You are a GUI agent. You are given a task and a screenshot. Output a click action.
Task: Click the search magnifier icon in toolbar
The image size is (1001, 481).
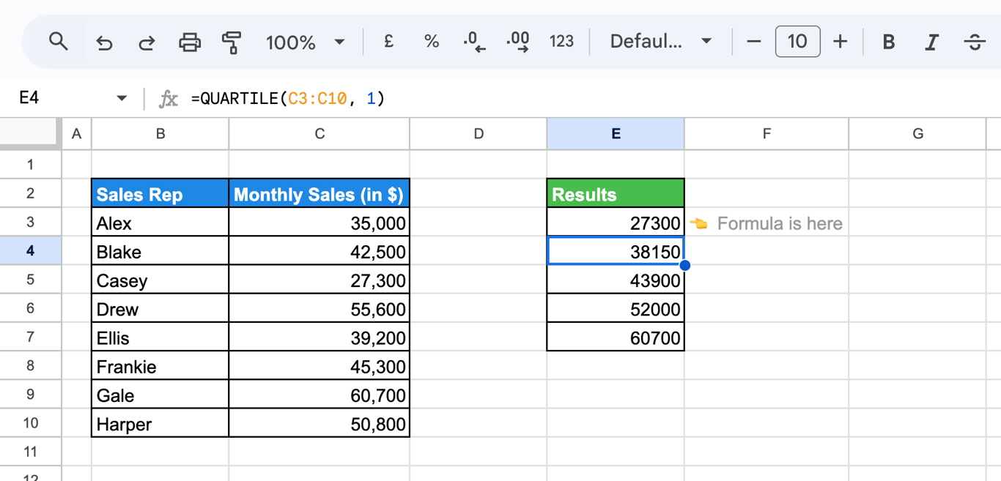click(x=59, y=42)
